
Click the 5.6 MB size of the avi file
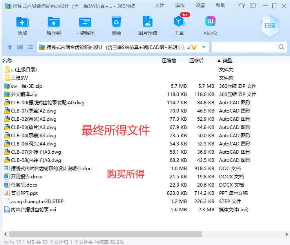tap(179, 209)
